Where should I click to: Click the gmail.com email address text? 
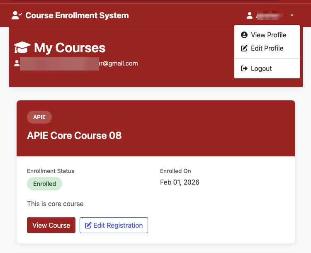click(x=119, y=63)
